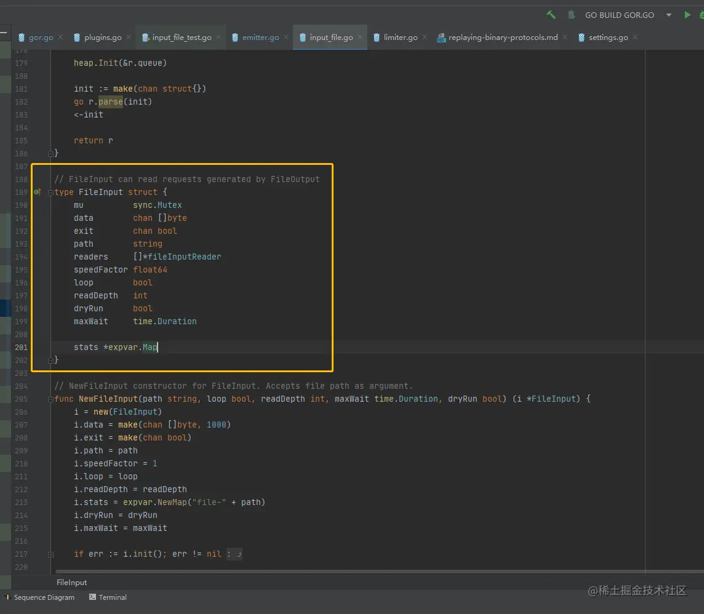The width and height of the screenshot is (704, 614).
Task: Close the gor.go tab
Action: (x=60, y=38)
